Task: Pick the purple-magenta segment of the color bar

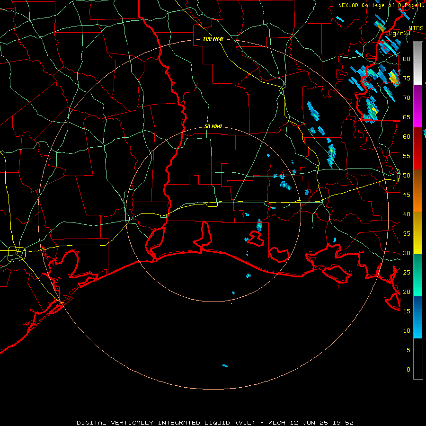Action: click(418, 106)
